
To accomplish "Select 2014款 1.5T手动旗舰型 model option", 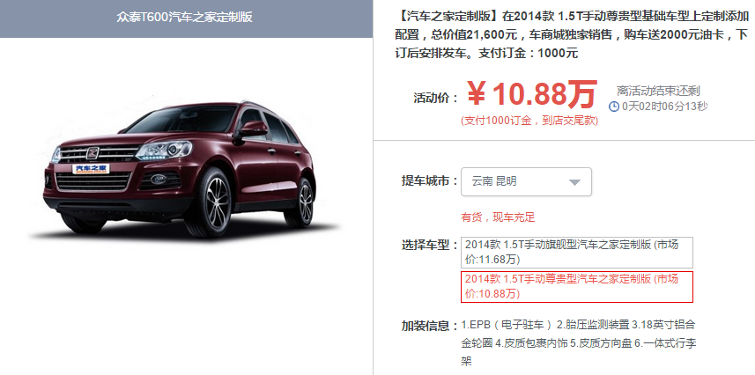I will pyautogui.click(x=577, y=253).
